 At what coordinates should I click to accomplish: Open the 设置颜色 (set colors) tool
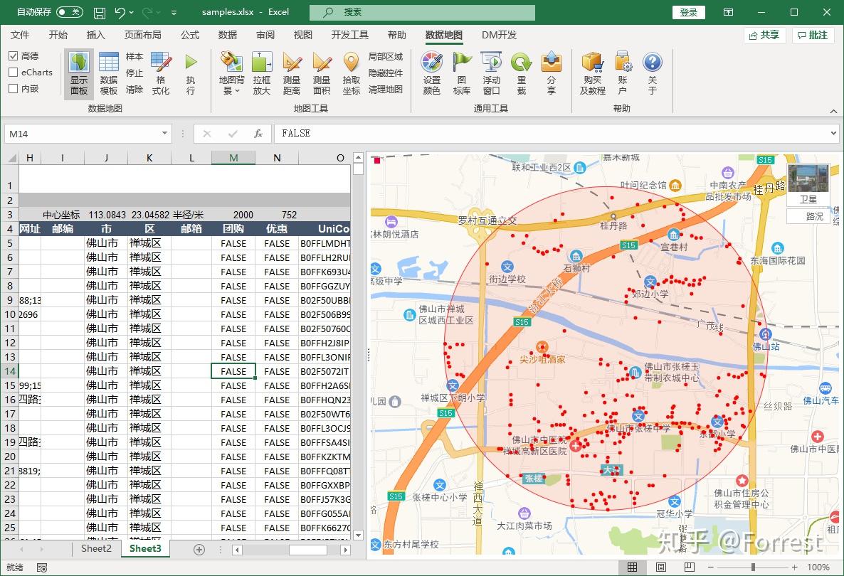431,71
